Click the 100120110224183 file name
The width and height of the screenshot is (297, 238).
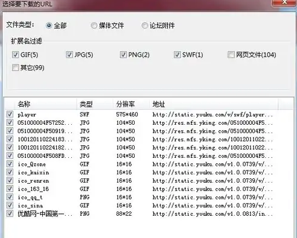pos(45,139)
